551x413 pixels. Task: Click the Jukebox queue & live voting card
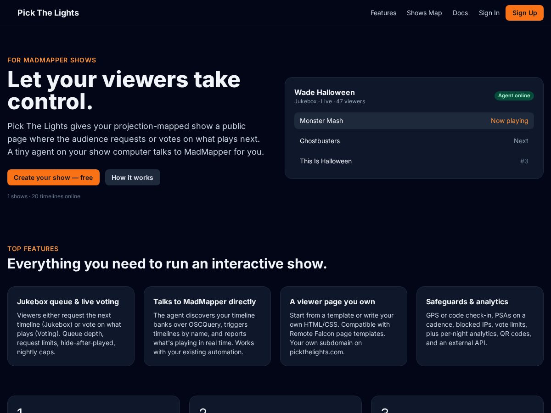click(x=71, y=326)
